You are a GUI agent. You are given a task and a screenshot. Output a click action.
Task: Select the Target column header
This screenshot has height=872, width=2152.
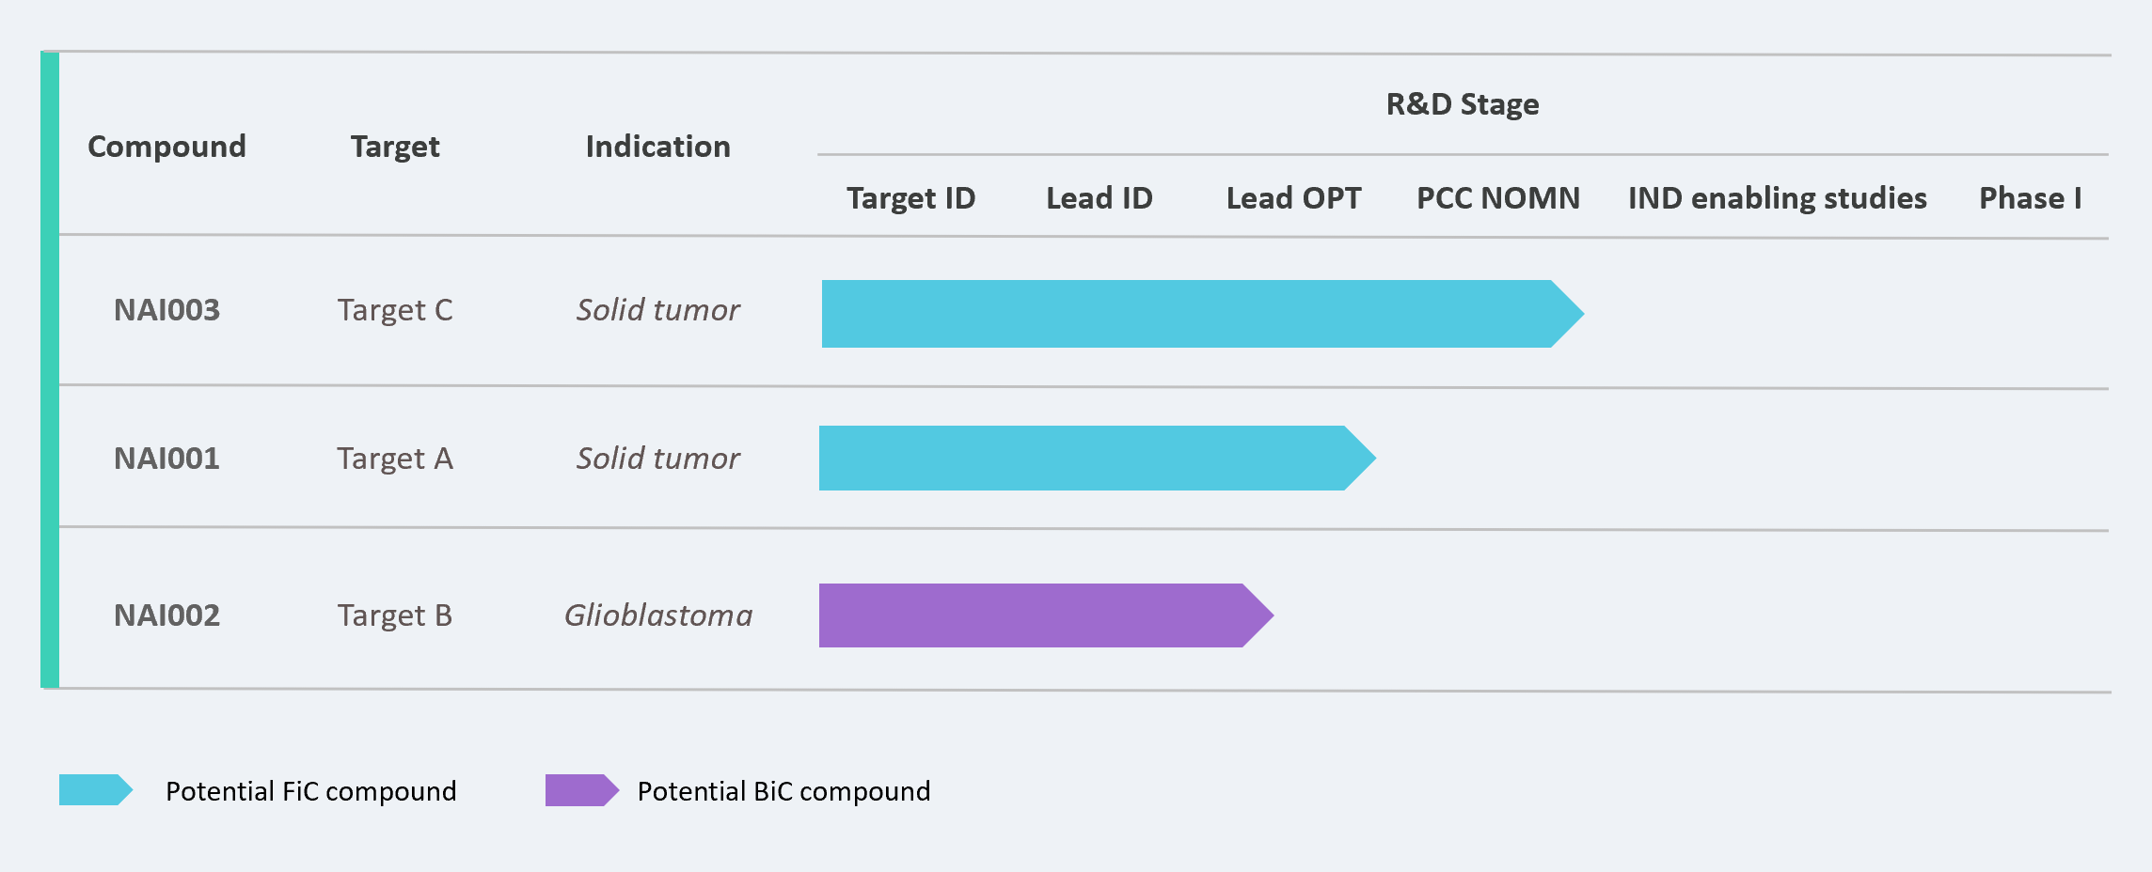tap(395, 147)
